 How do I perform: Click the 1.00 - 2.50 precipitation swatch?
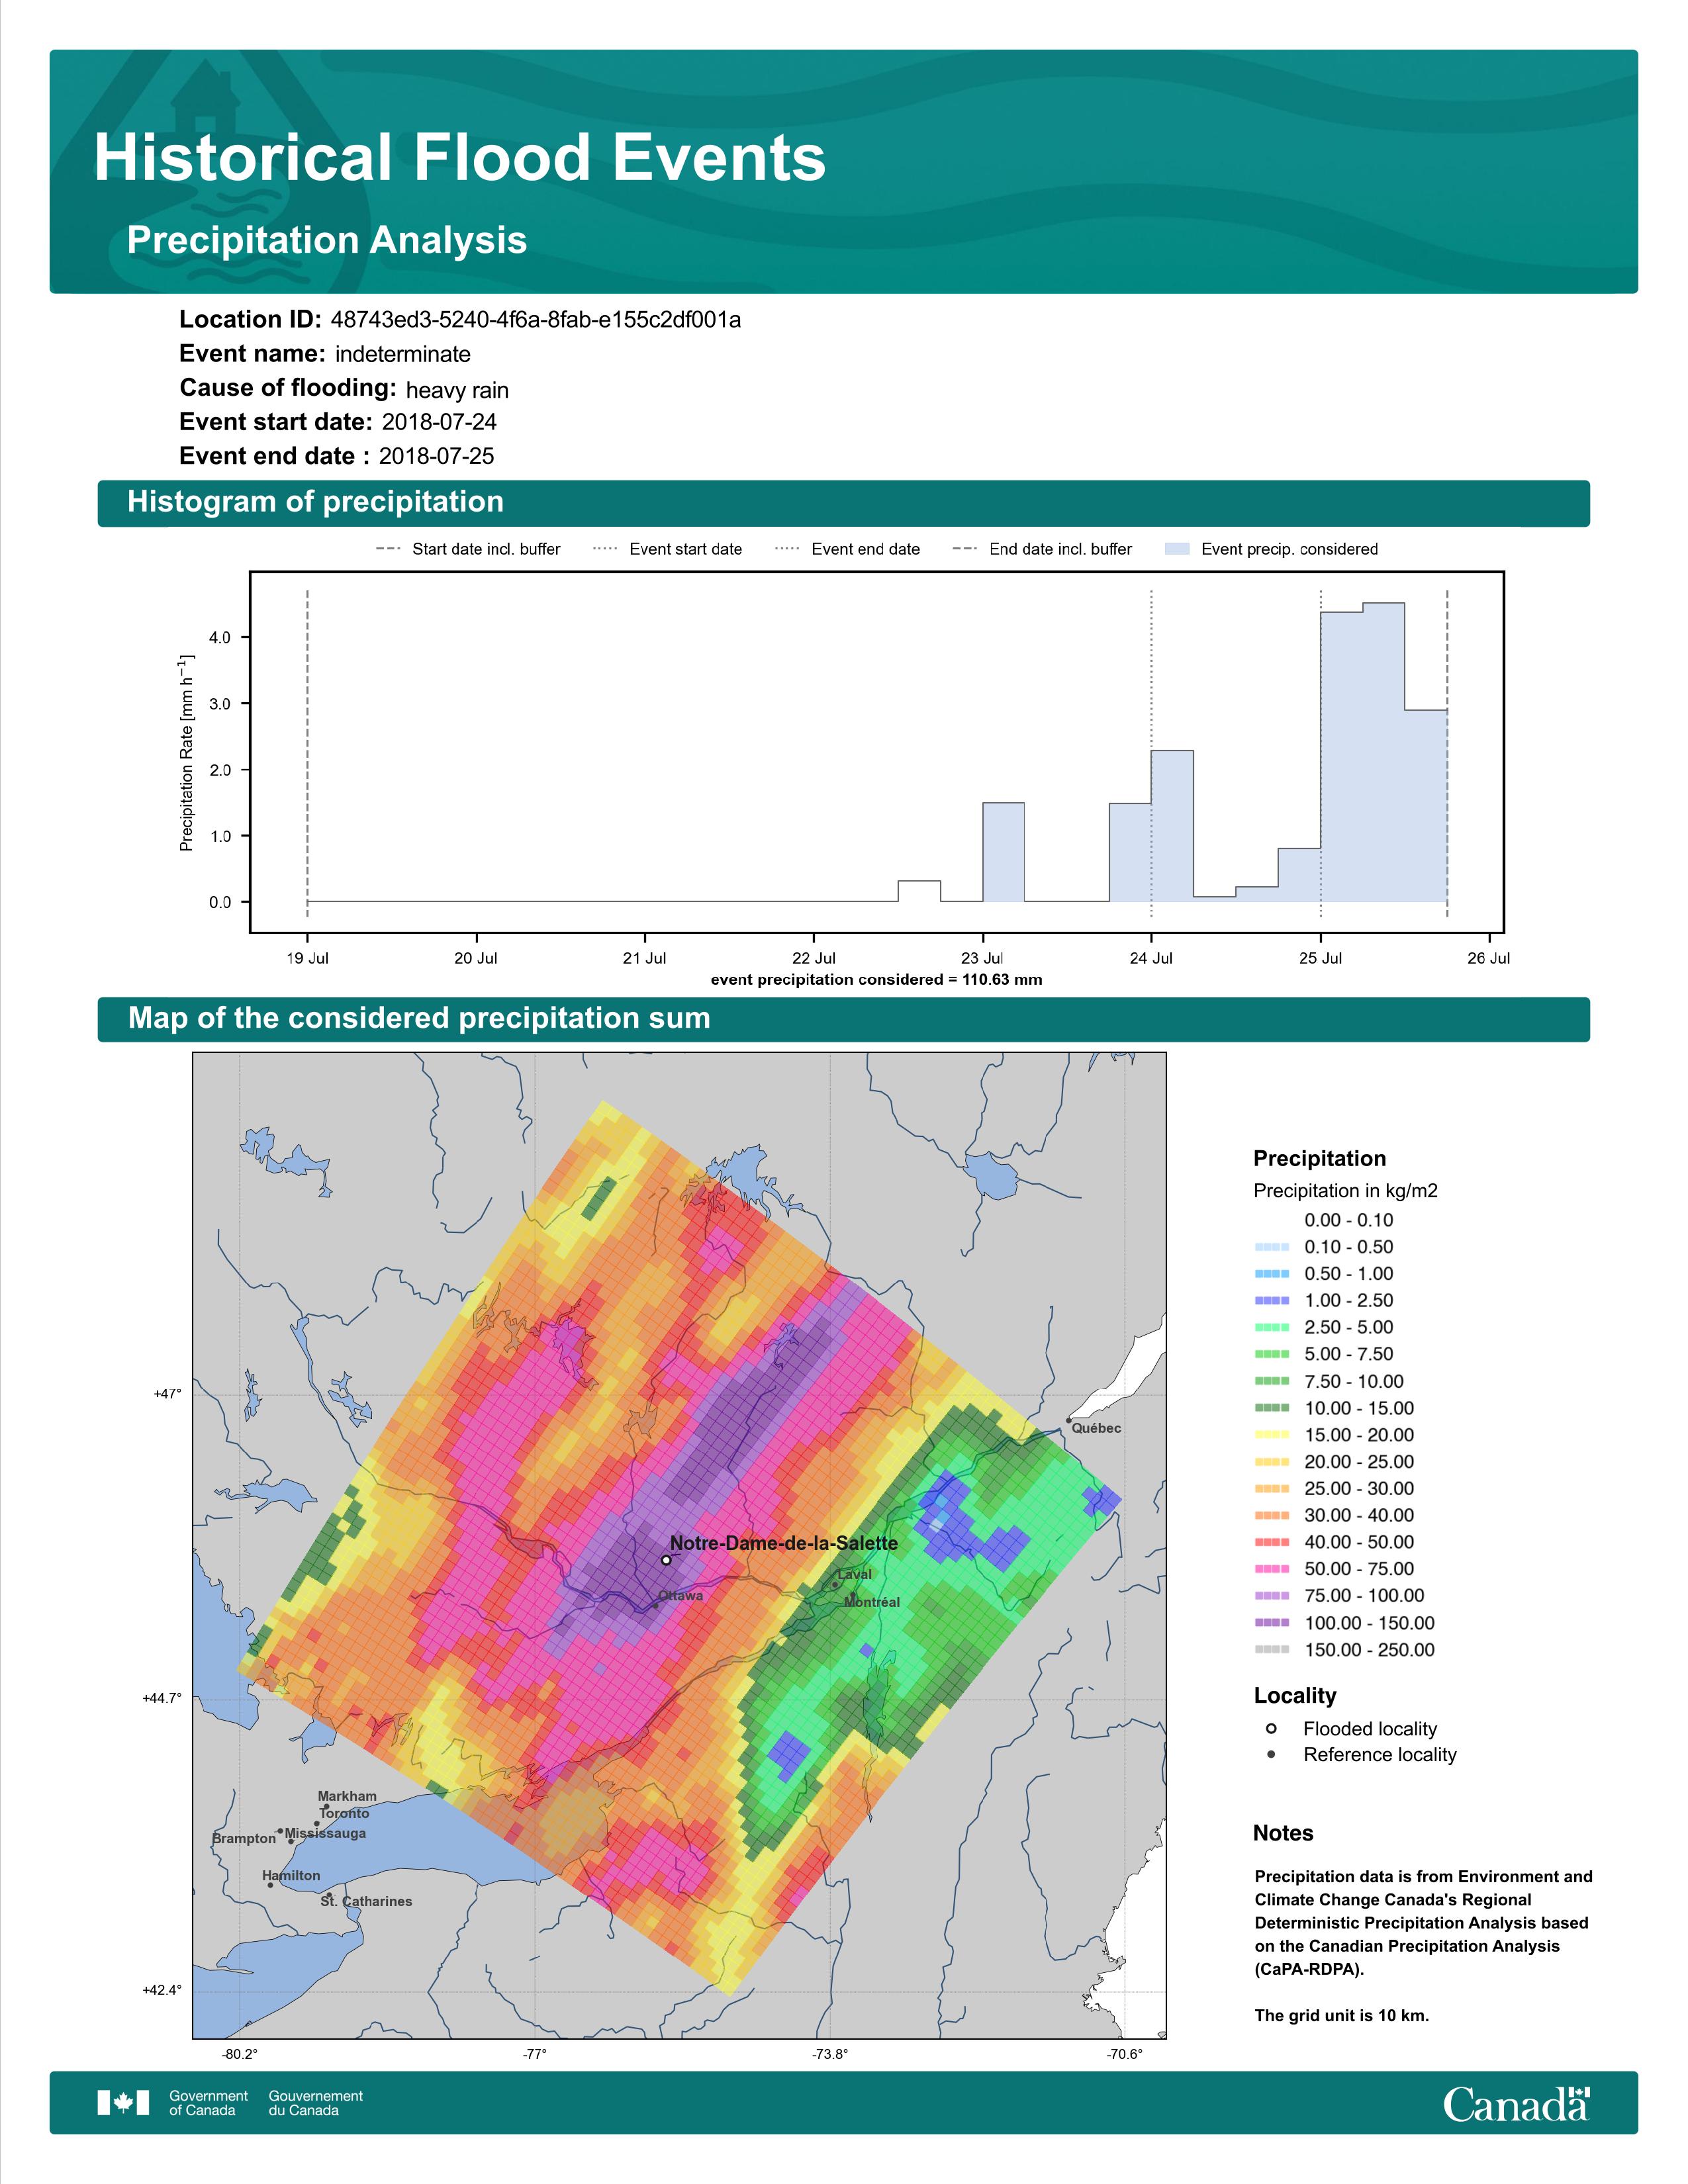click(x=1271, y=1301)
